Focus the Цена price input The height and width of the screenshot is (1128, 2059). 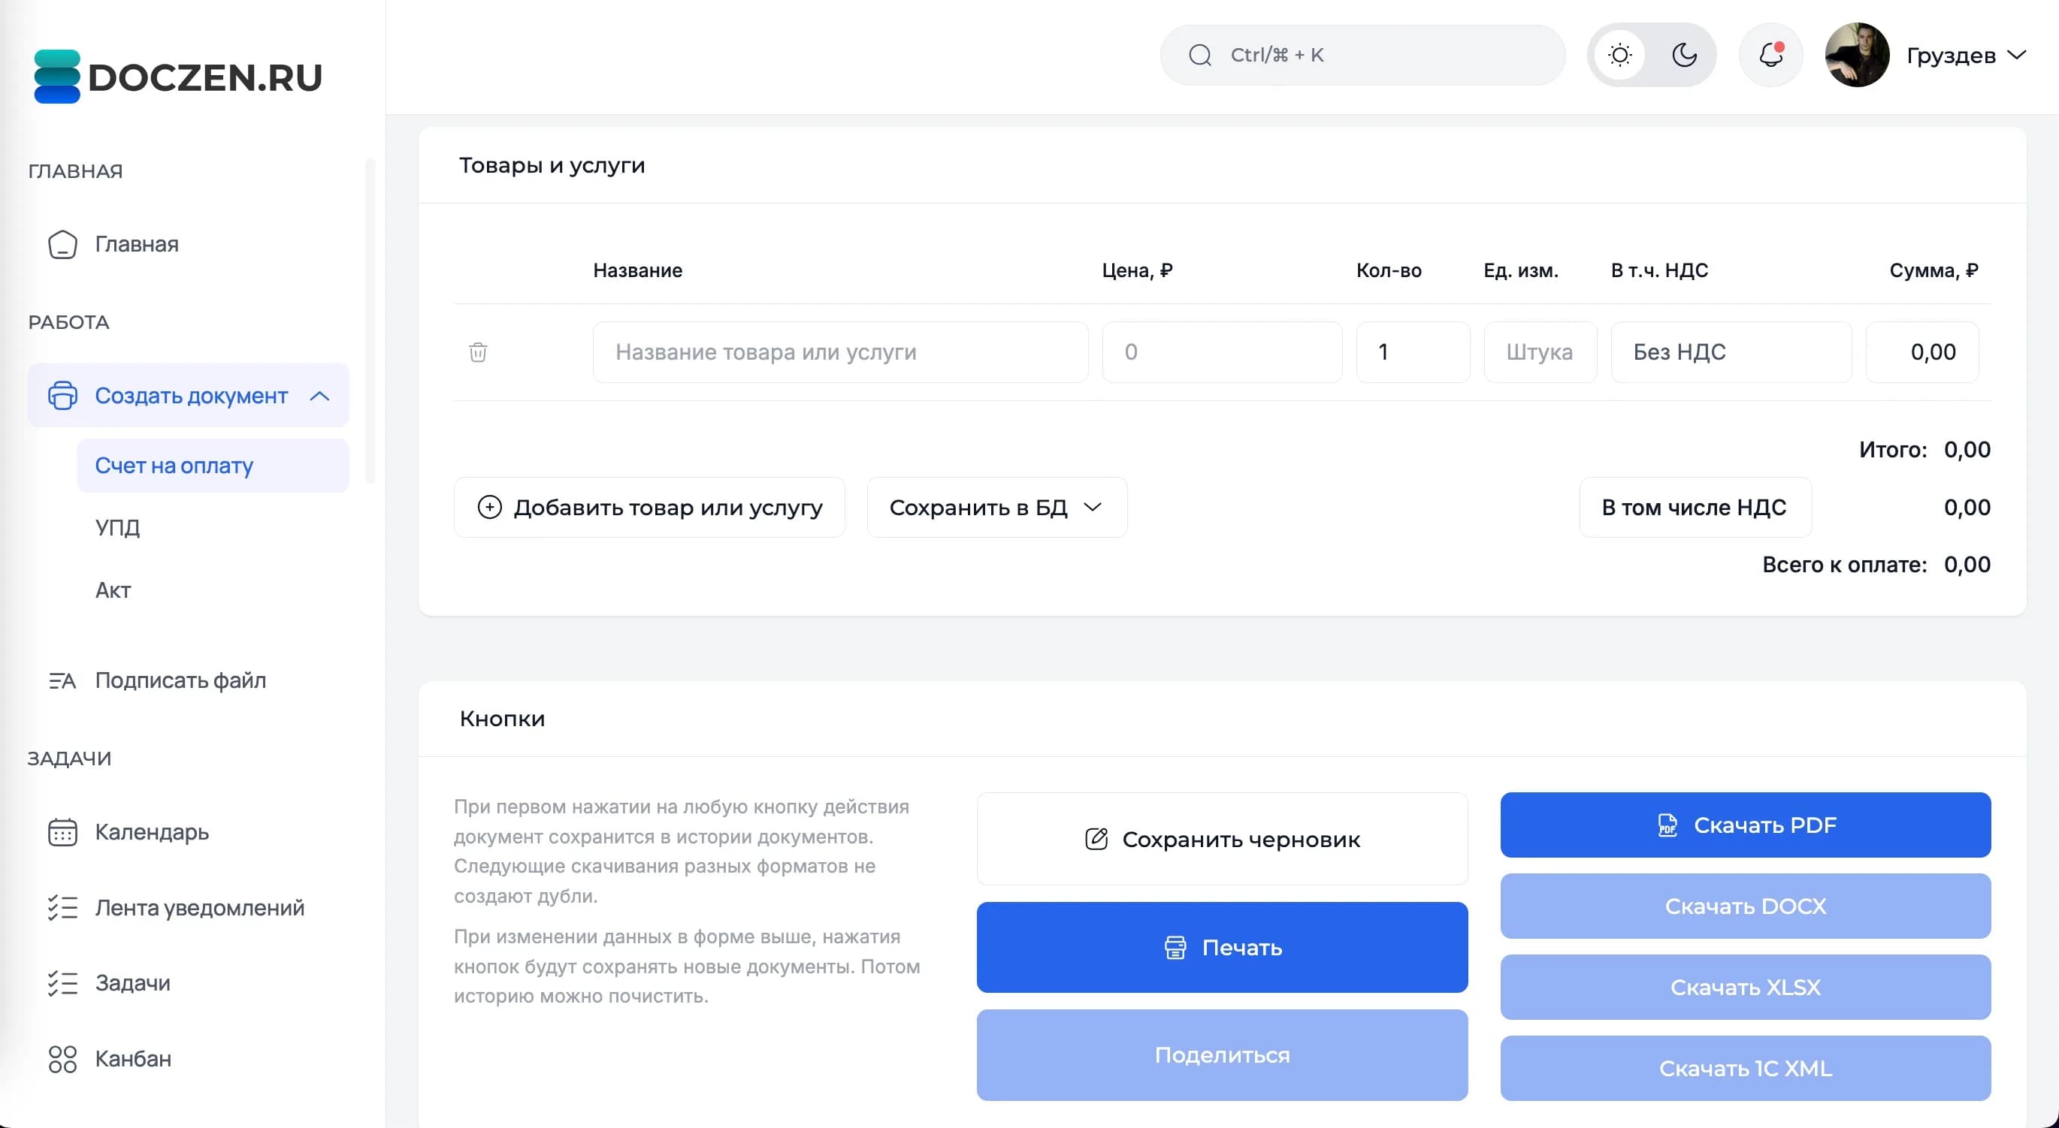coord(1222,351)
